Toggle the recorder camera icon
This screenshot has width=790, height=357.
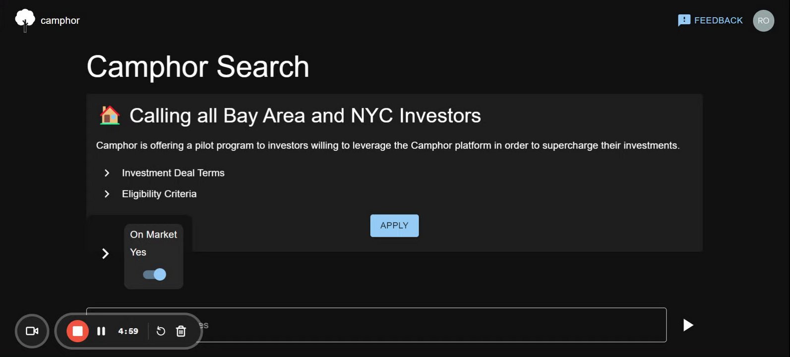[32, 331]
